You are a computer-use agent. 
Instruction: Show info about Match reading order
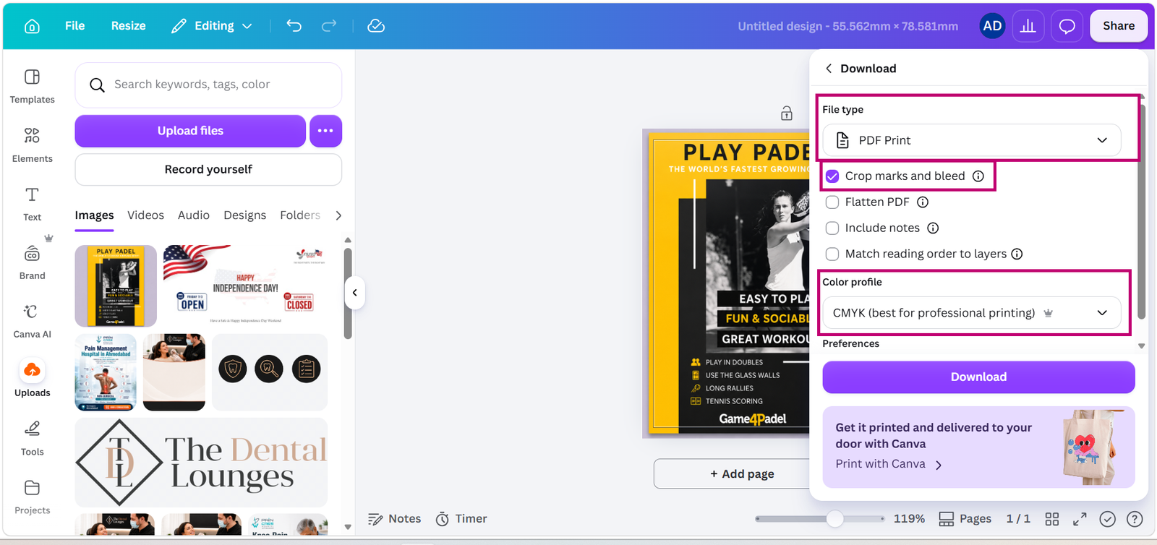pyautogui.click(x=1017, y=254)
